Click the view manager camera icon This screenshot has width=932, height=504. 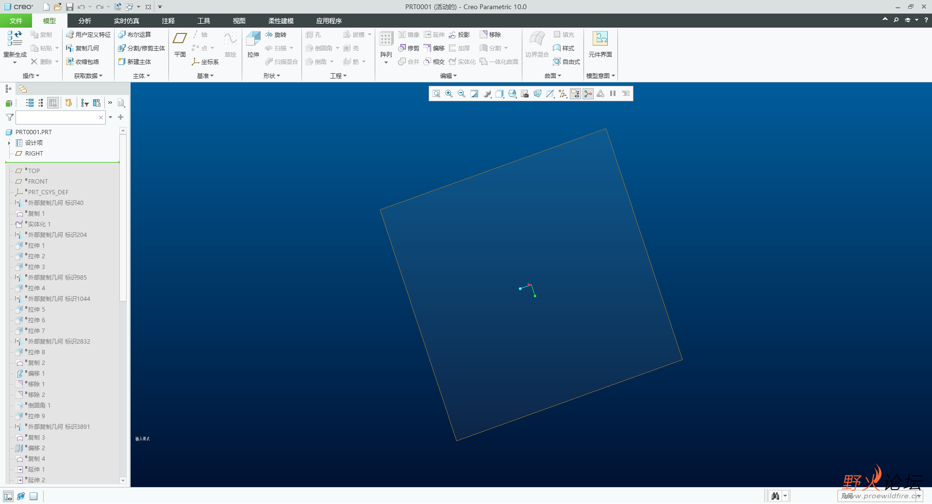point(525,94)
